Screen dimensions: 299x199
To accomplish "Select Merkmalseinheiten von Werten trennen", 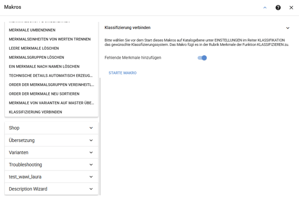I will point(50,39).
